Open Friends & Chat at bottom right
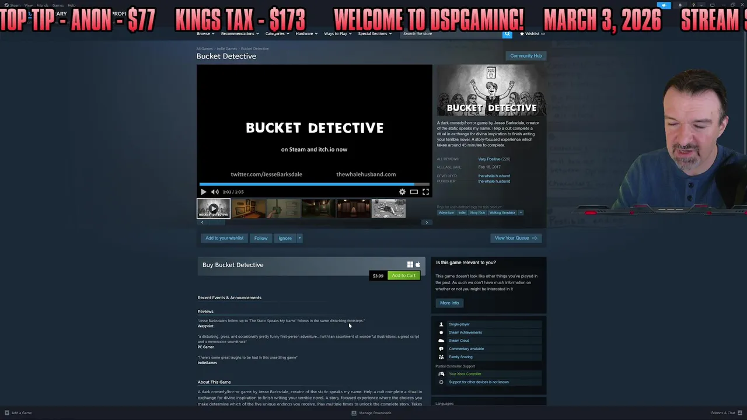The image size is (747, 420). tap(727, 413)
